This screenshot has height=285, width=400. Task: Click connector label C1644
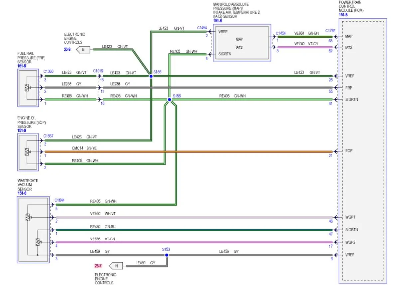(59, 200)
